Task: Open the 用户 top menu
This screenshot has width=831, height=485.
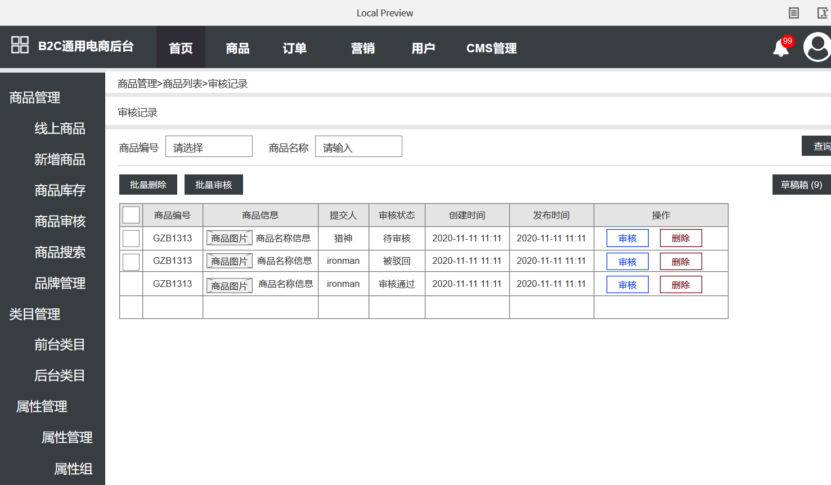Action: [x=423, y=48]
